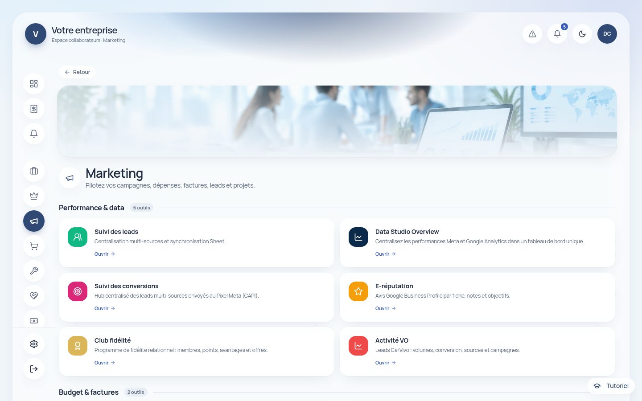The image size is (642, 401).
Task: Click the Activité VO card title
Action: point(392,340)
